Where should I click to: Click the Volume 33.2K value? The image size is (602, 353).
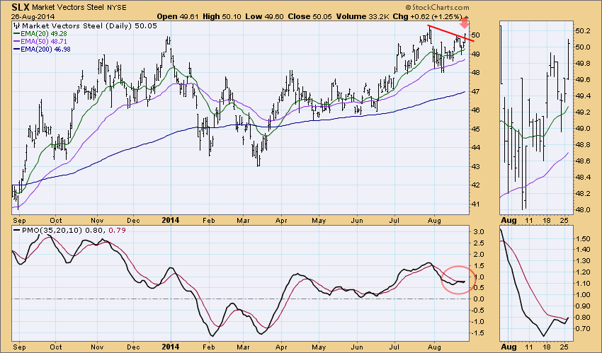coord(363,16)
